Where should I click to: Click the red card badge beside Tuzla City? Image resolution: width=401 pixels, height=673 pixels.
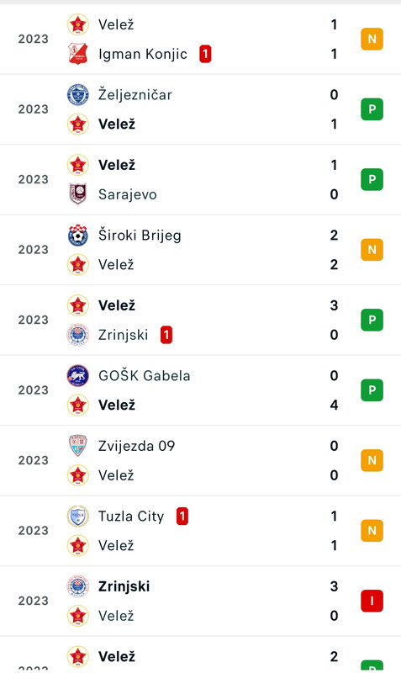tap(182, 517)
